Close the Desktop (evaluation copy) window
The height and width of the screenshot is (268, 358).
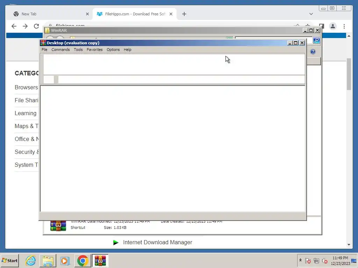tap(302, 43)
